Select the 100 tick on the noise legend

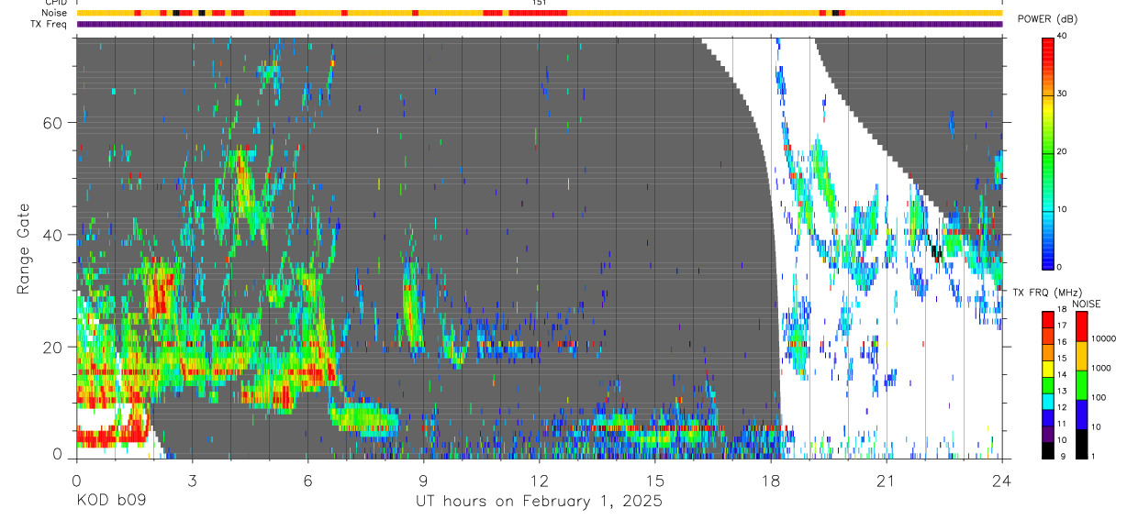point(1099,397)
